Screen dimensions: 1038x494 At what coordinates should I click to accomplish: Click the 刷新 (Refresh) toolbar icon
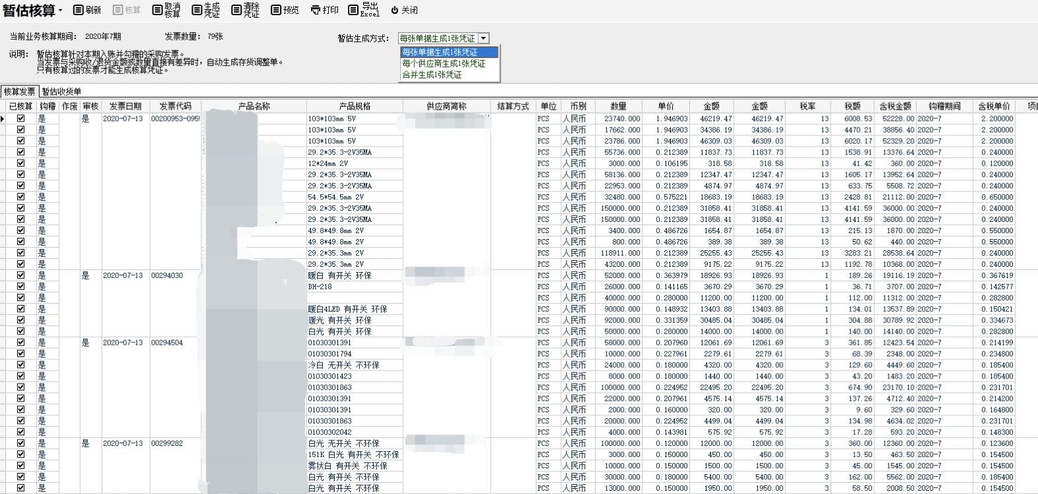(x=78, y=10)
